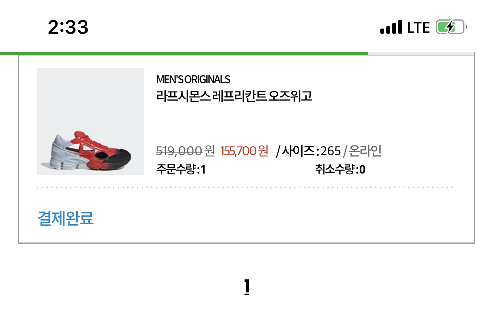Tap the dotted divider line in order card
Viewport: 493px width, 336px height.
[x=245, y=187]
